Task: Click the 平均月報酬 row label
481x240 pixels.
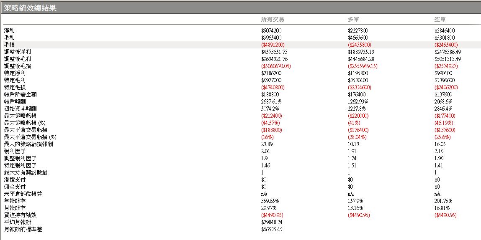Action: coord(17,222)
